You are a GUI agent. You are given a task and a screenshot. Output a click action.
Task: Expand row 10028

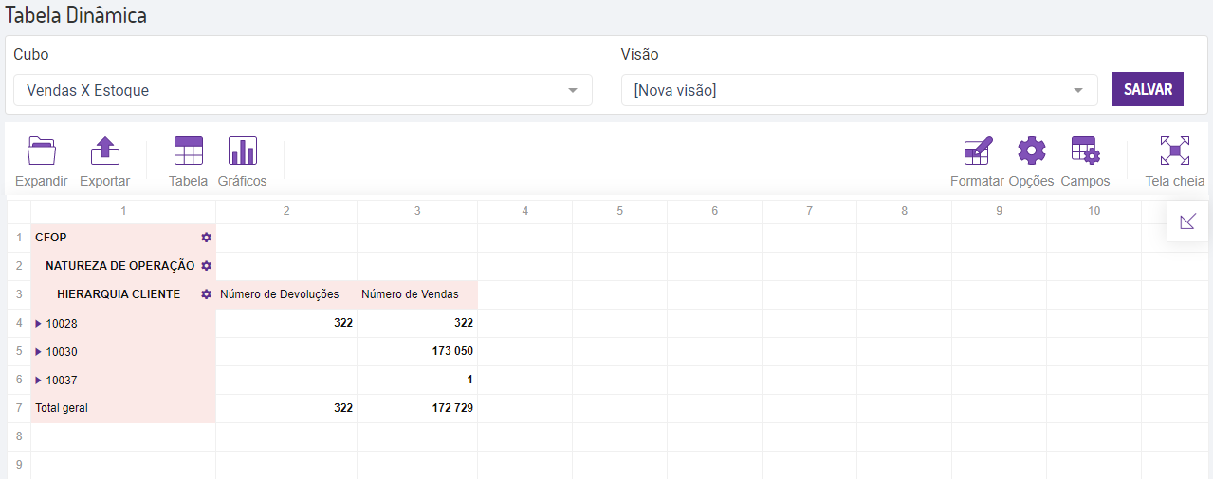click(x=39, y=324)
